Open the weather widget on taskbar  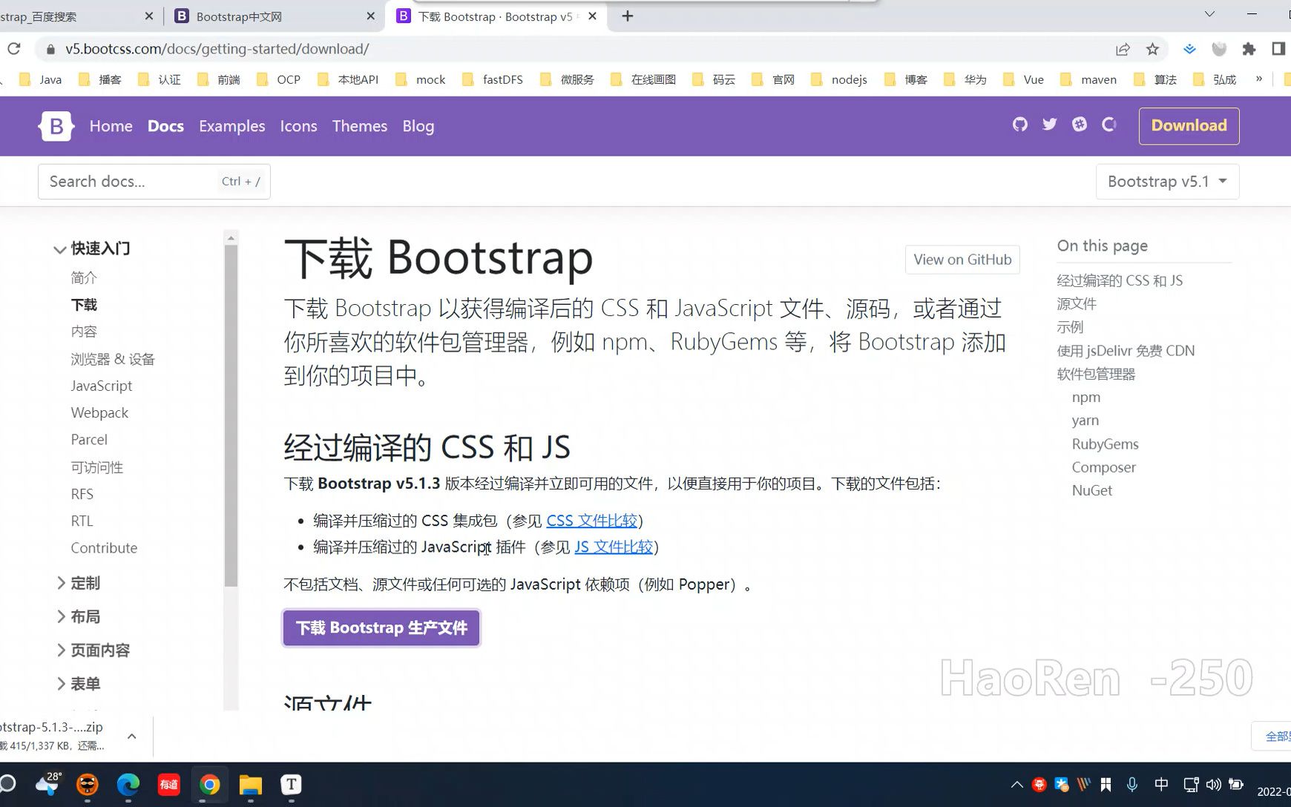[x=48, y=784]
